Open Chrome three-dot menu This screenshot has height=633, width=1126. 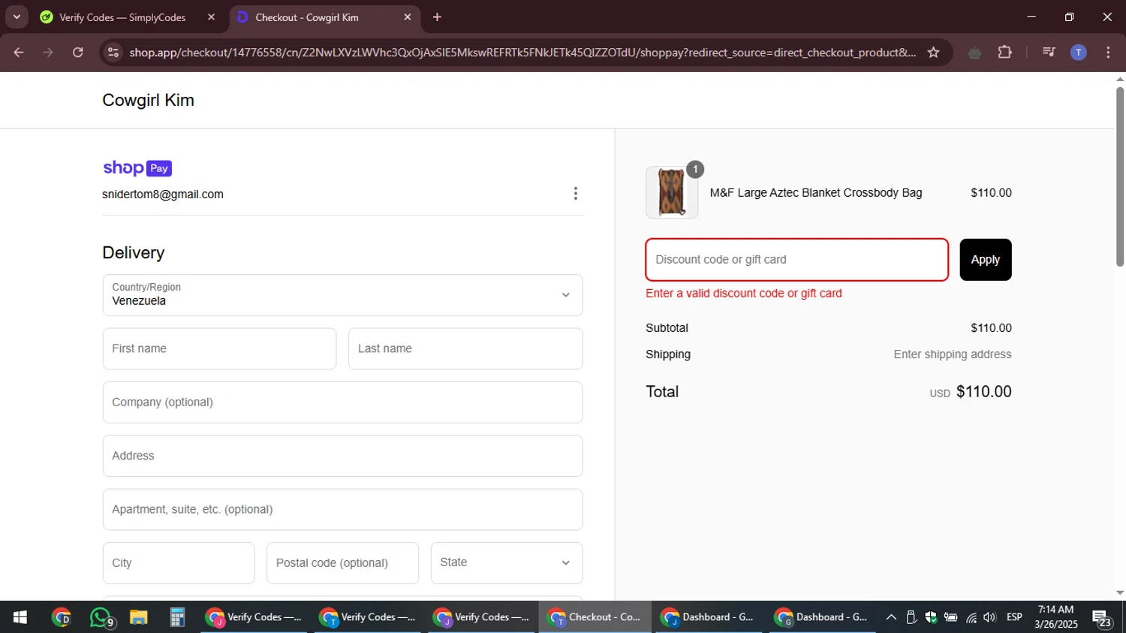[x=1108, y=53]
